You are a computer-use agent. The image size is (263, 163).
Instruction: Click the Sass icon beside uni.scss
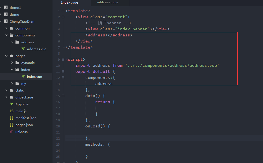(x=12, y=132)
